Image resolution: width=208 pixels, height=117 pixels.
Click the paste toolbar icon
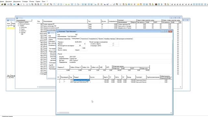[32, 4]
